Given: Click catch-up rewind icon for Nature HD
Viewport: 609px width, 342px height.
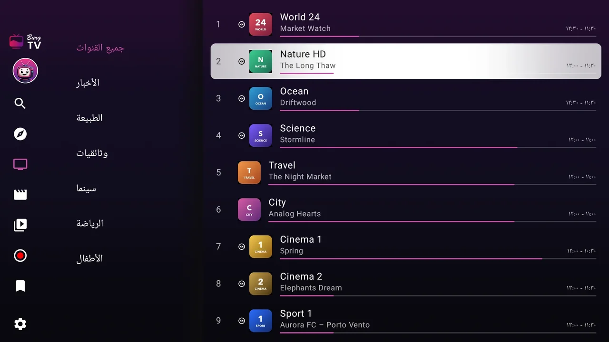Looking at the screenshot, I should (x=242, y=61).
